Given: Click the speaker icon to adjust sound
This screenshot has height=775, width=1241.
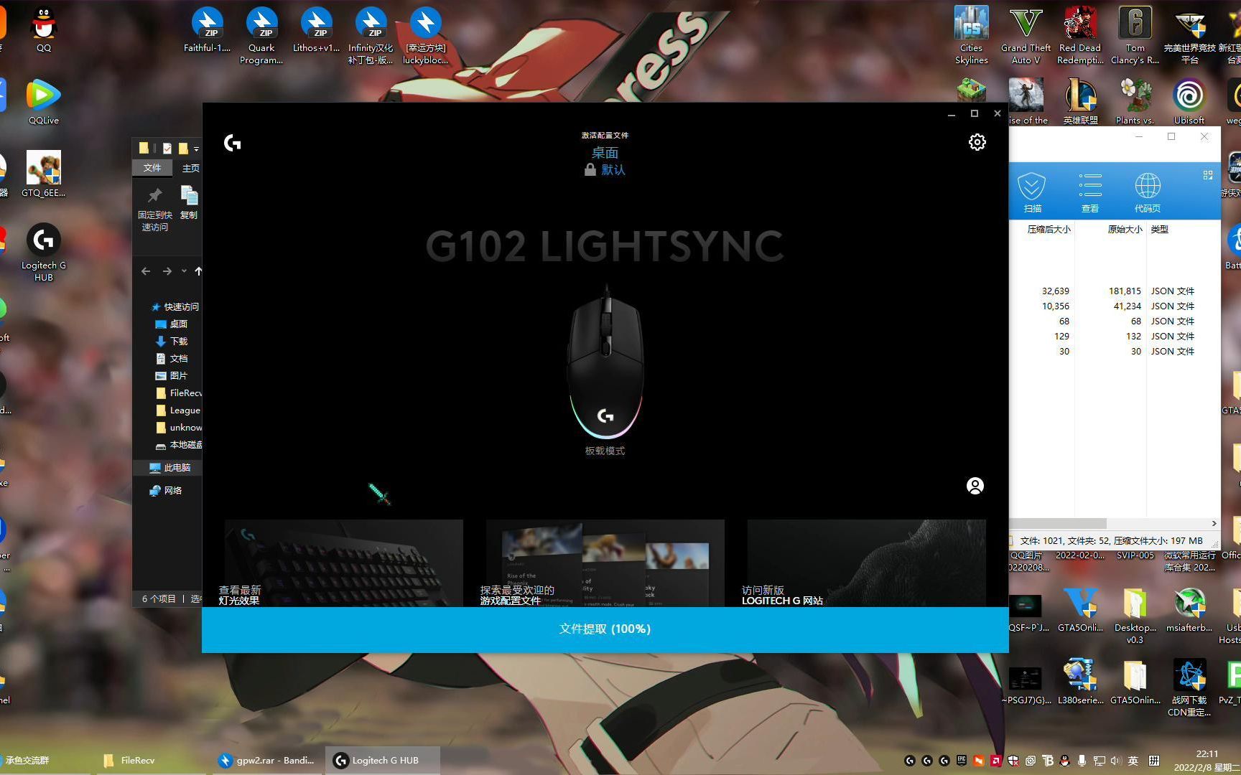Looking at the screenshot, I should tap(1115, 760).
